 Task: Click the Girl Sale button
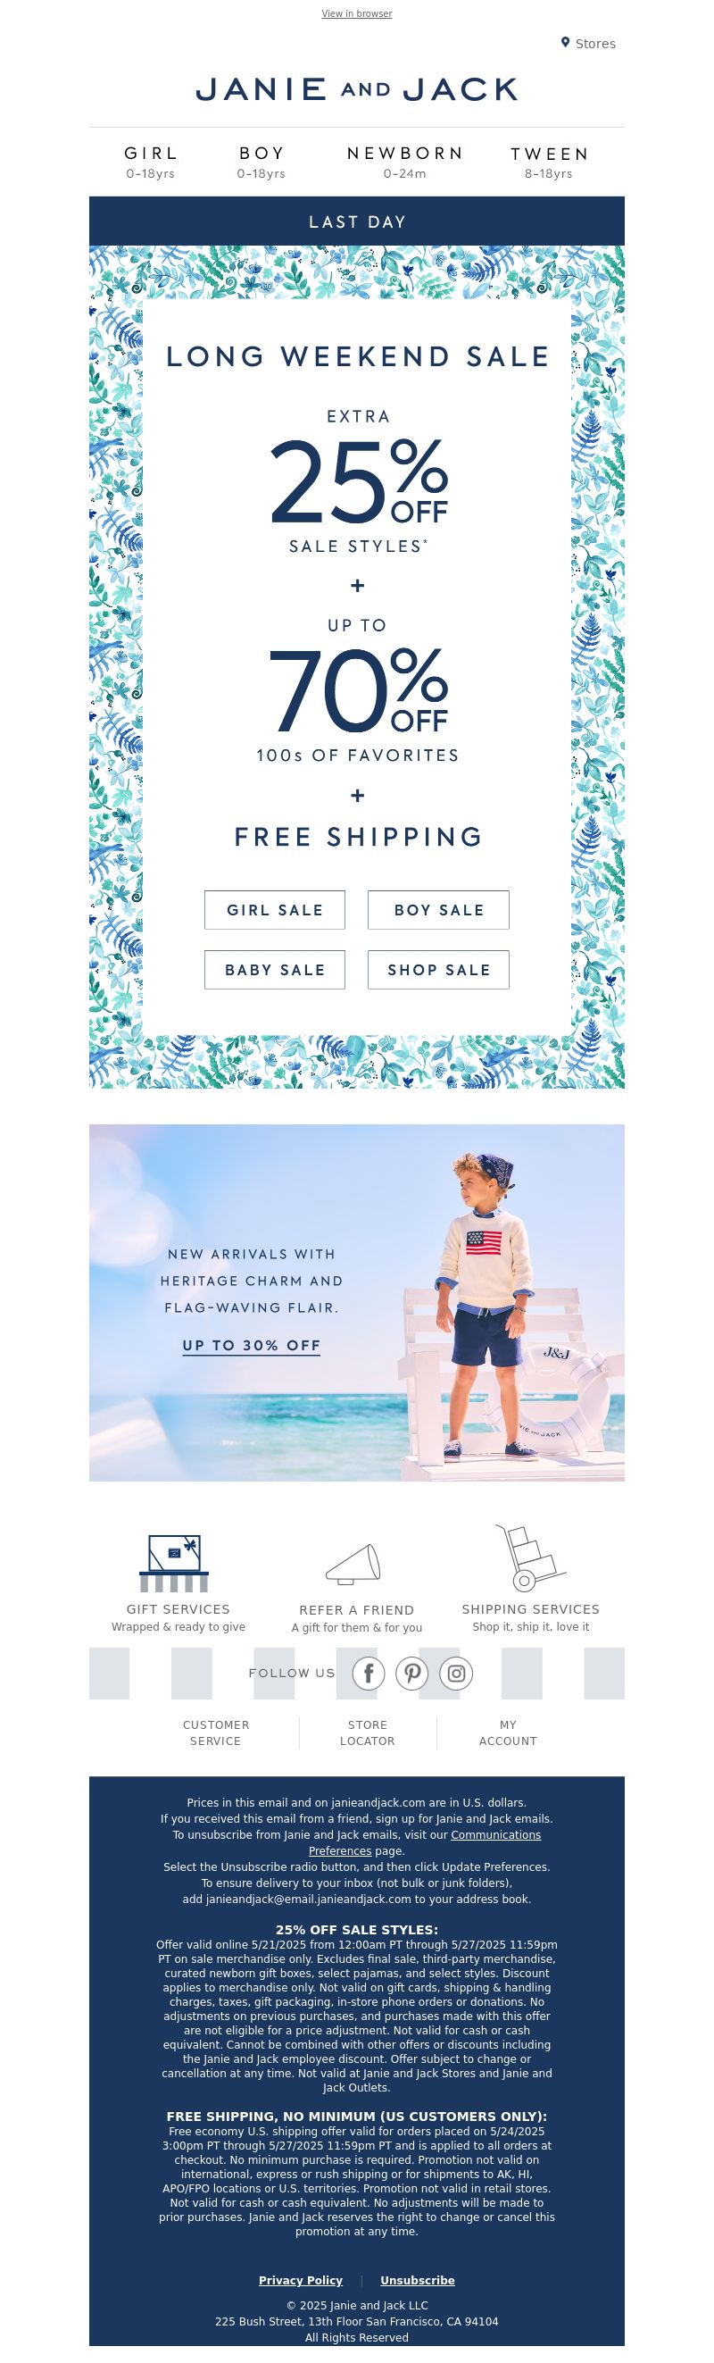[x=275, y=910]
